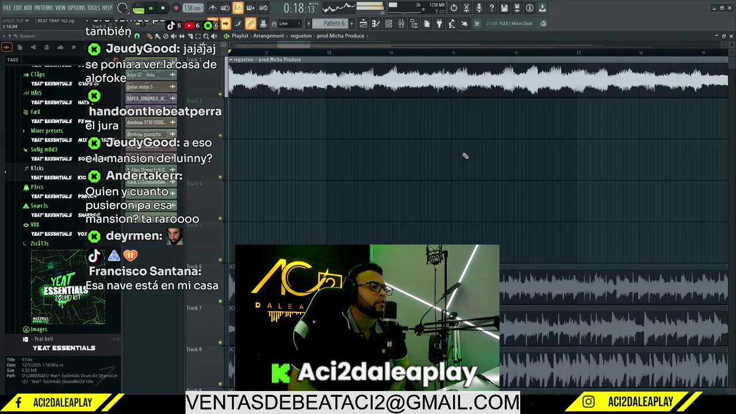Expand the FæX folder in the browser
Viewport: 736px width, 414px height.
click(x=35, y=112)
